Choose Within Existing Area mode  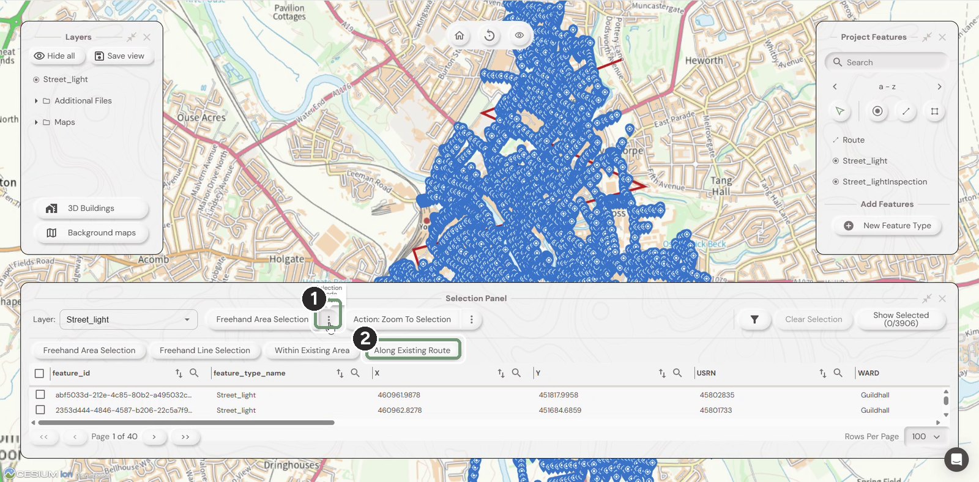pos(312,350)
